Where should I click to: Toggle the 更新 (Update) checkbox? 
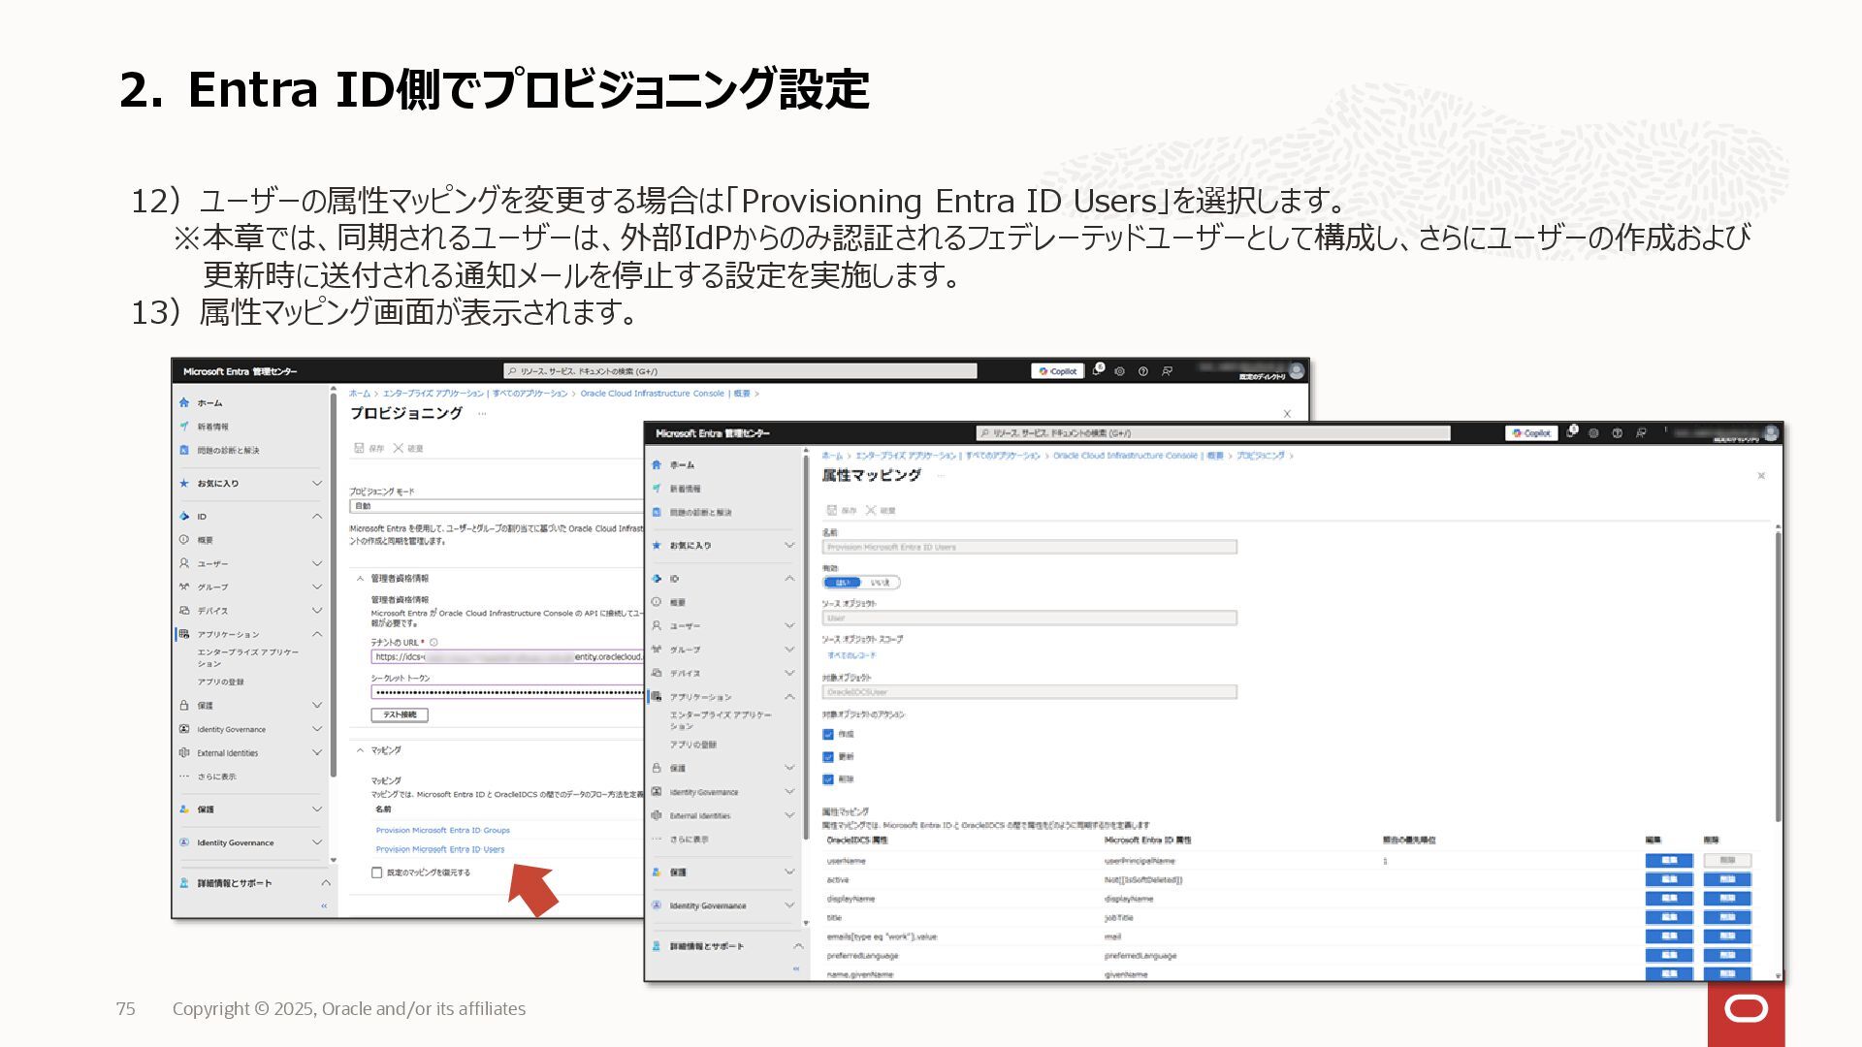pyautogui.click(x=828, y=756)
